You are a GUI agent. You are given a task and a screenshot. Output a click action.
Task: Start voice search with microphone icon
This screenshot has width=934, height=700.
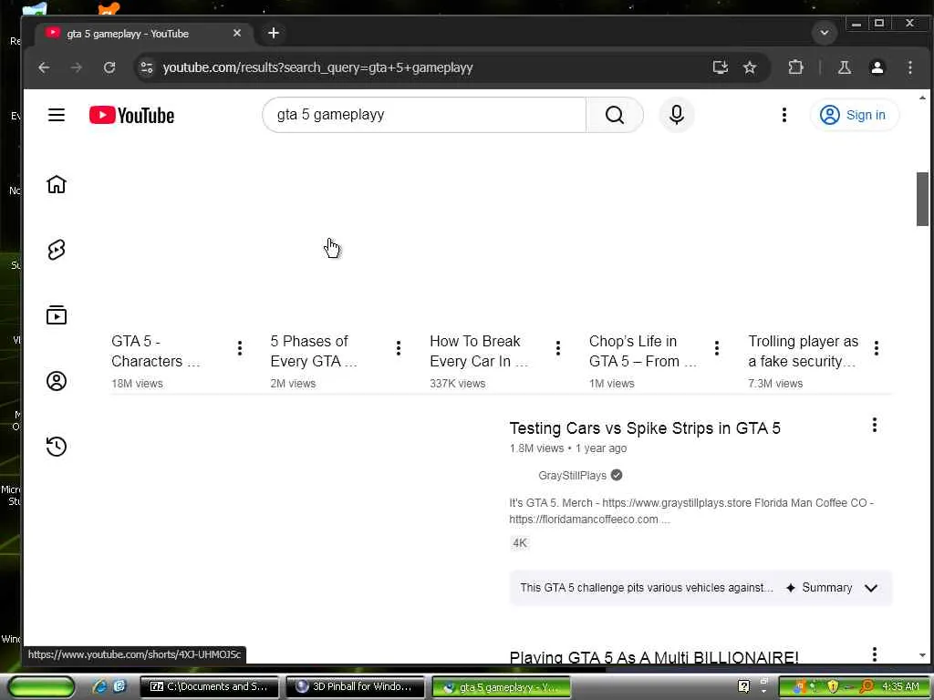pos(677,115)
